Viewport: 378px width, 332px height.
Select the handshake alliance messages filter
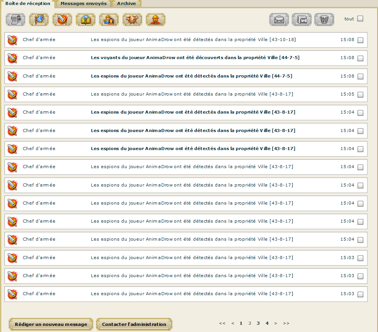click(132, 20)
